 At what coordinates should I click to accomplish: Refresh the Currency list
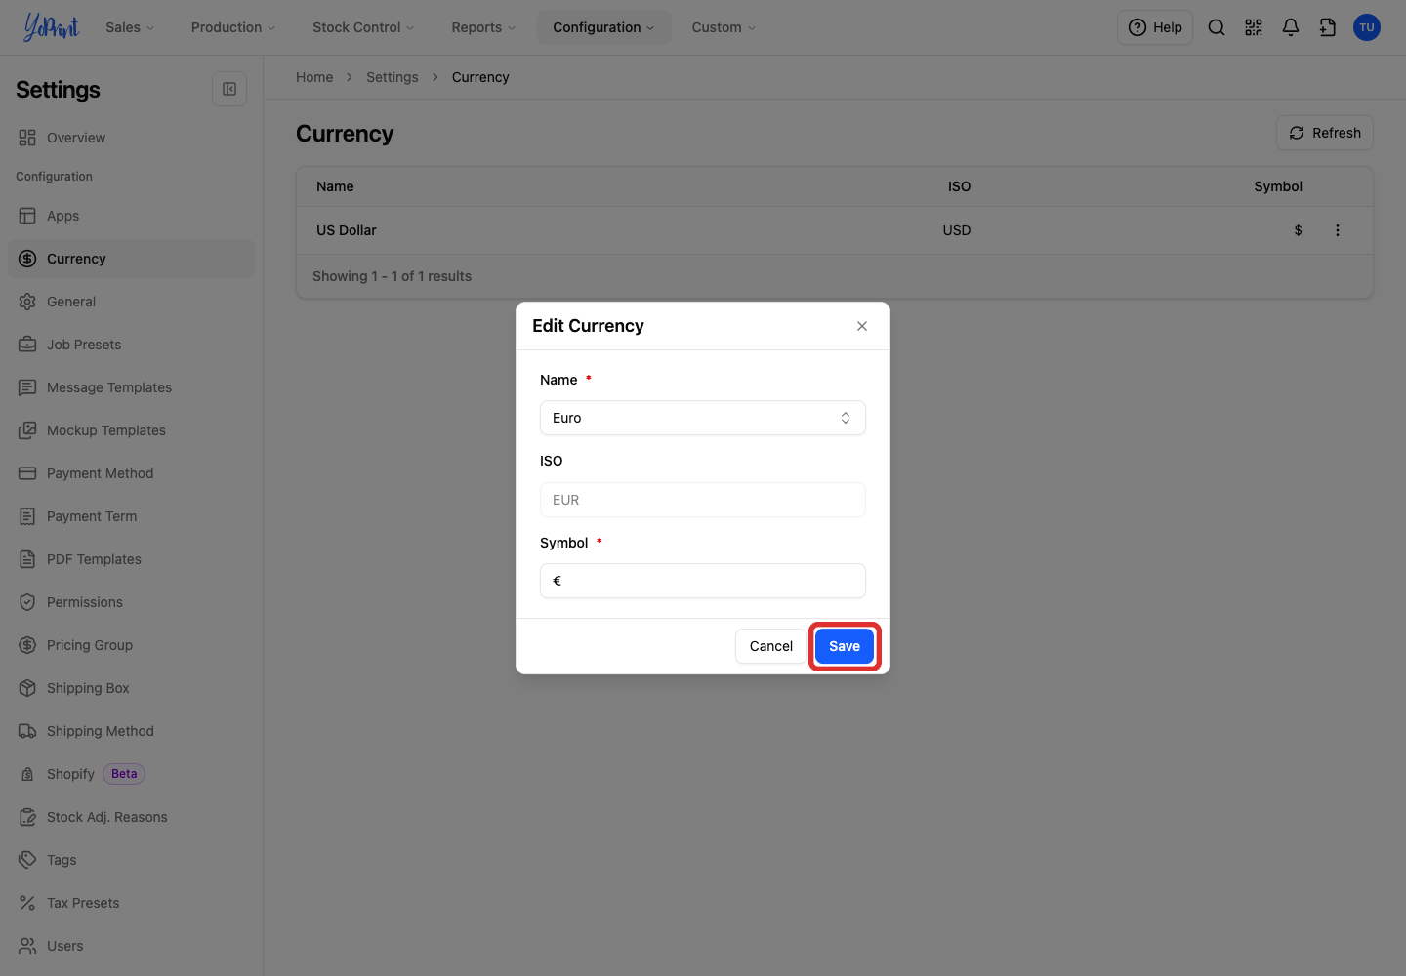tap(1325, 133)
